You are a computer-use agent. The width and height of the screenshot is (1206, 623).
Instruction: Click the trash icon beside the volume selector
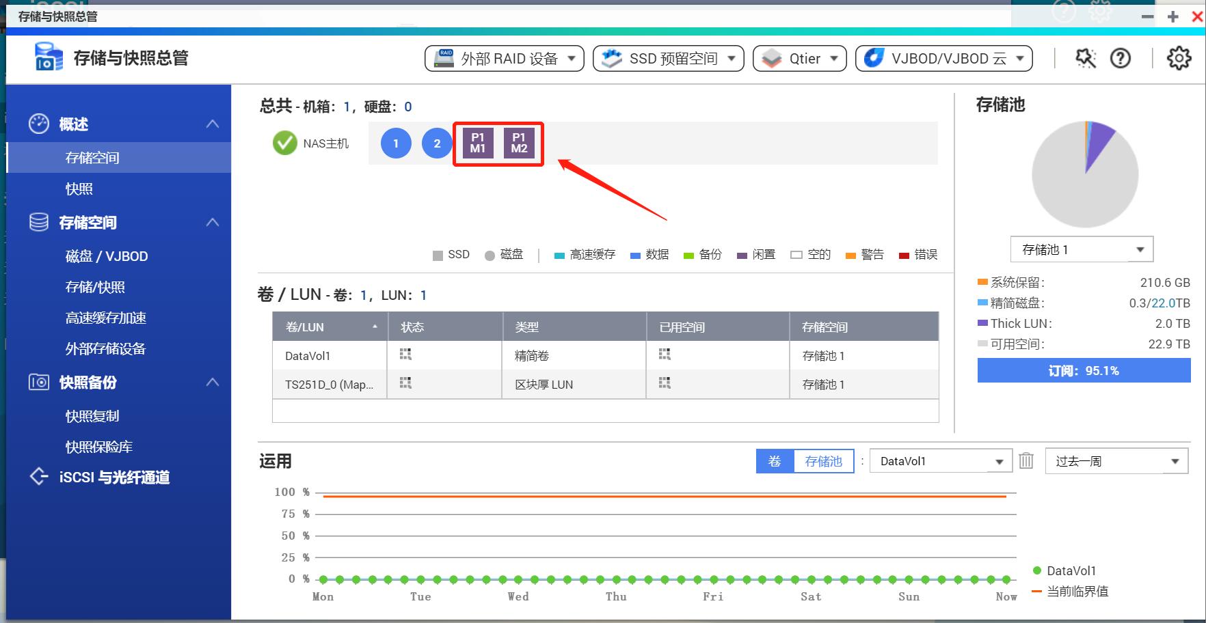coord(1025,461)
